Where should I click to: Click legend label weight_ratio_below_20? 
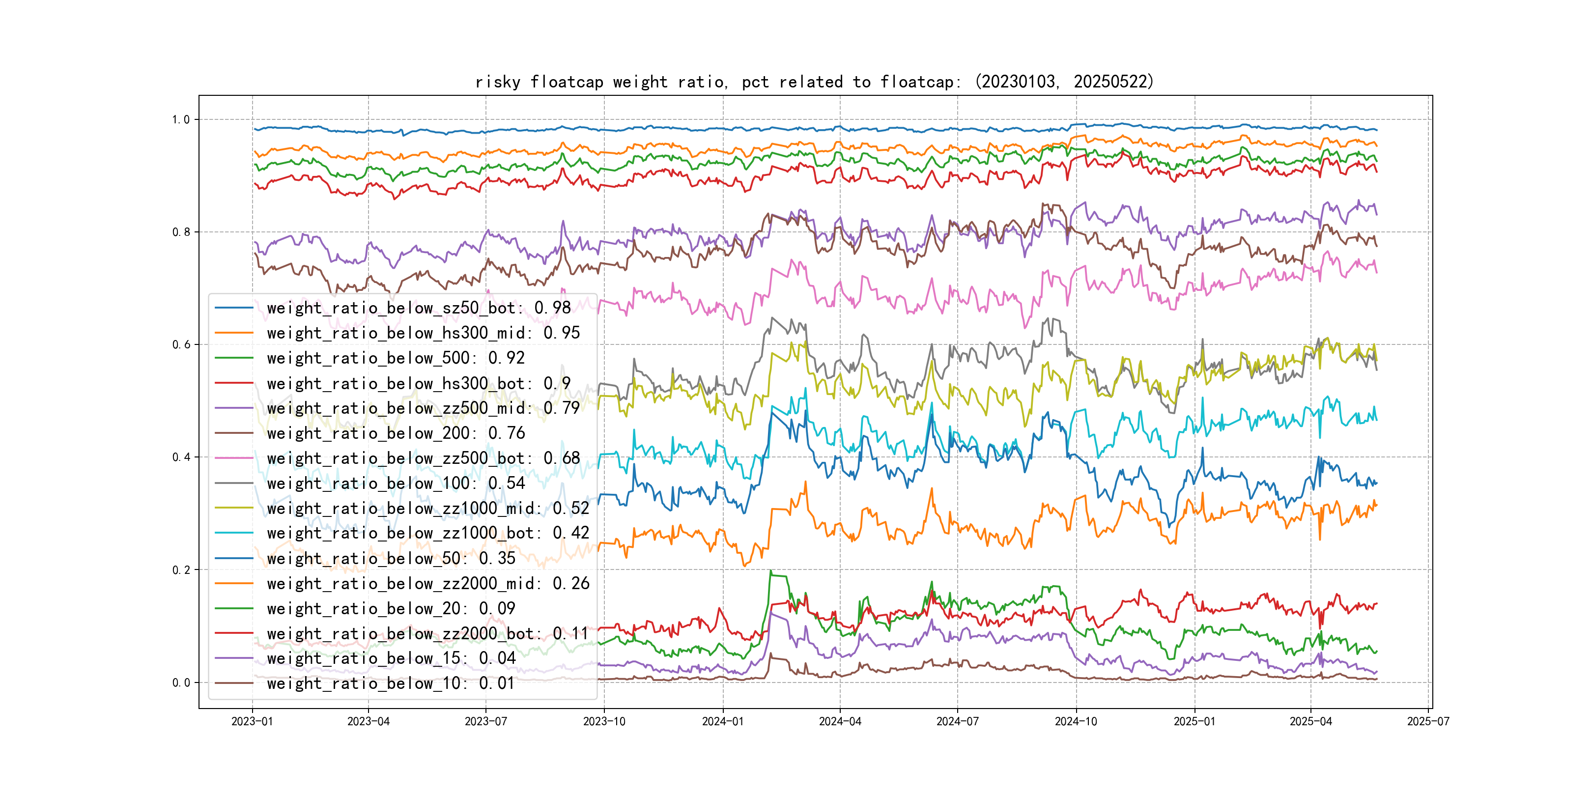click(x=391, y=608)
